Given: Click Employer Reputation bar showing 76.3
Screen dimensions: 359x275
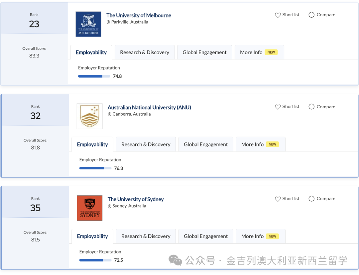Looking at the screenshot, I should (x=95, y=168).
